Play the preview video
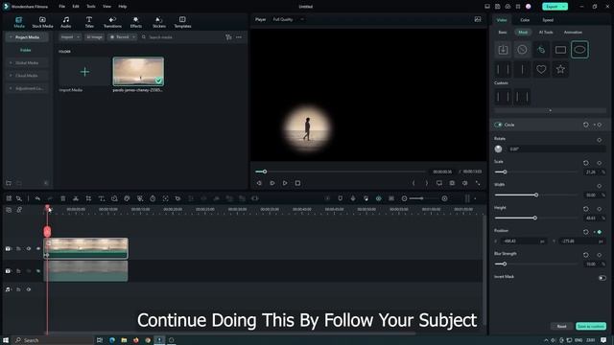Image resolution: width=614 pixels, height=345 pixels. click(x=285, y=183)
